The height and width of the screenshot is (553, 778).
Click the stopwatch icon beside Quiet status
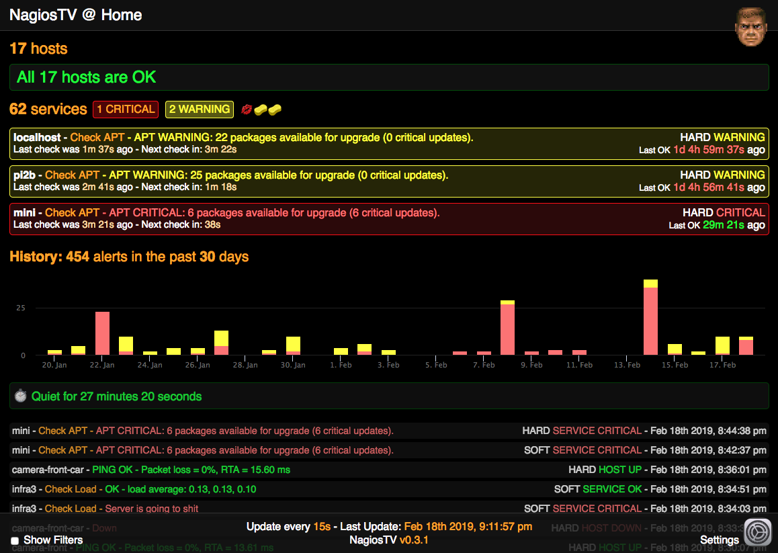(20, 396)
